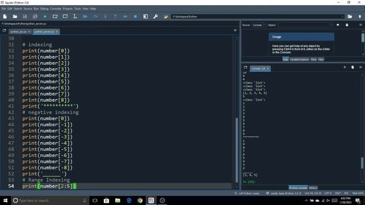Step into function in debugger
365x205 pixels.
point(105,17)
